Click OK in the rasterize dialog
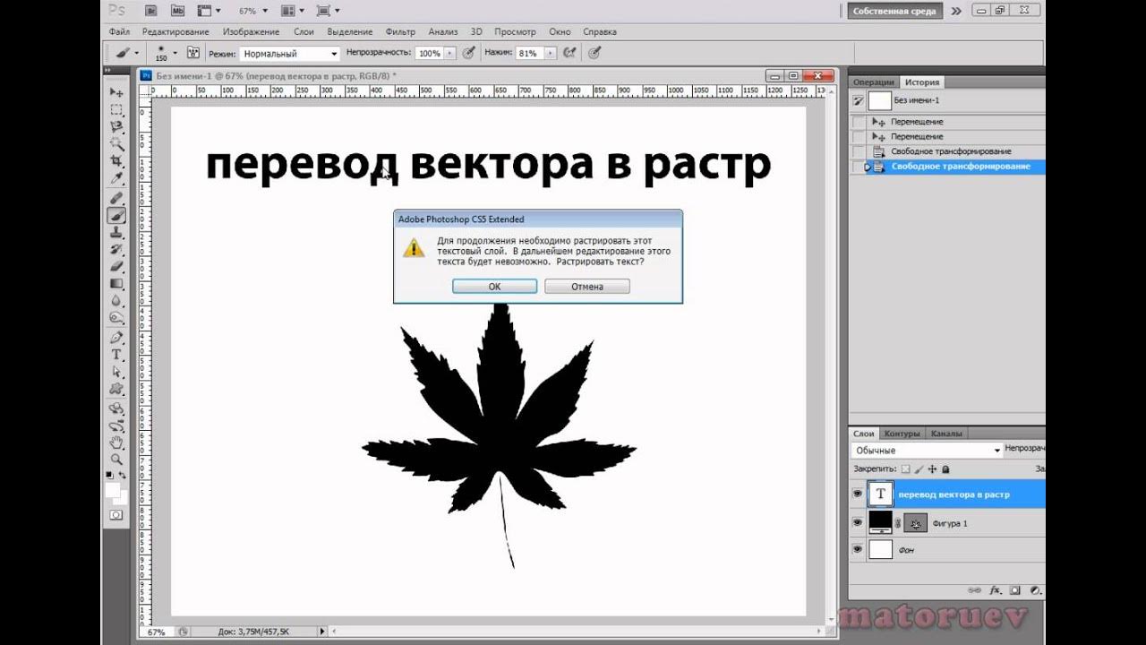This screenshot has height=645, width=1146. [x=494, y=287]
